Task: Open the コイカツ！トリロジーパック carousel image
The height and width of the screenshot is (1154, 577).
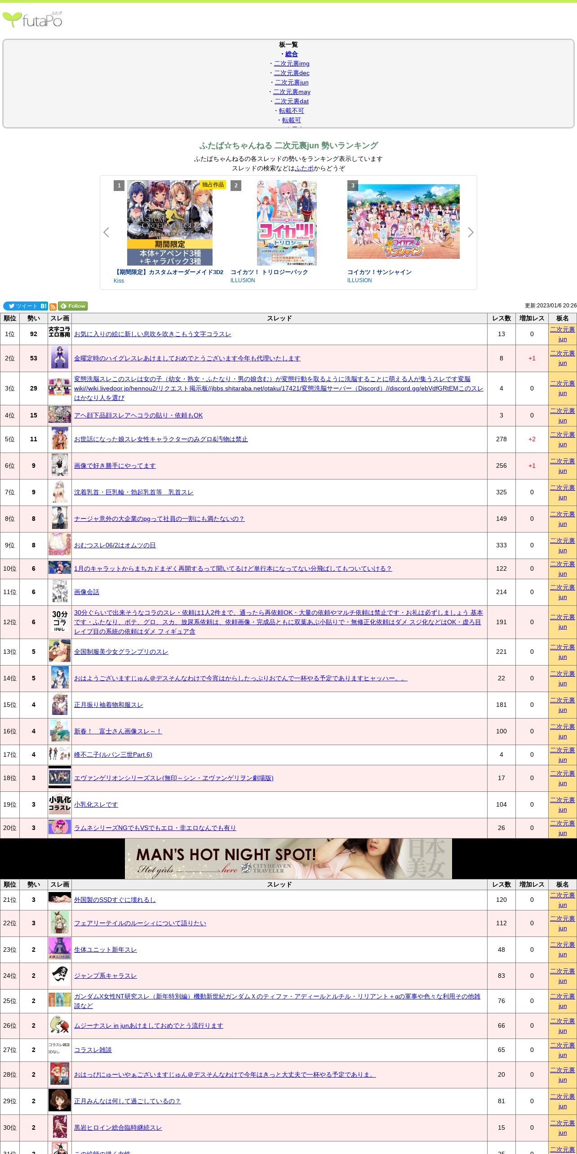Action: tap(287, 223)
